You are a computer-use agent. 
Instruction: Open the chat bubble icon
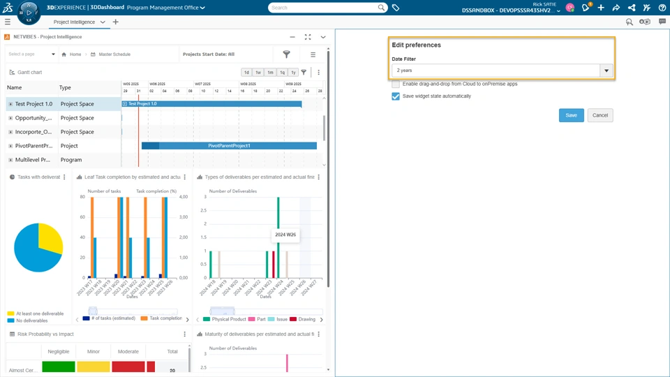(662, 22)
